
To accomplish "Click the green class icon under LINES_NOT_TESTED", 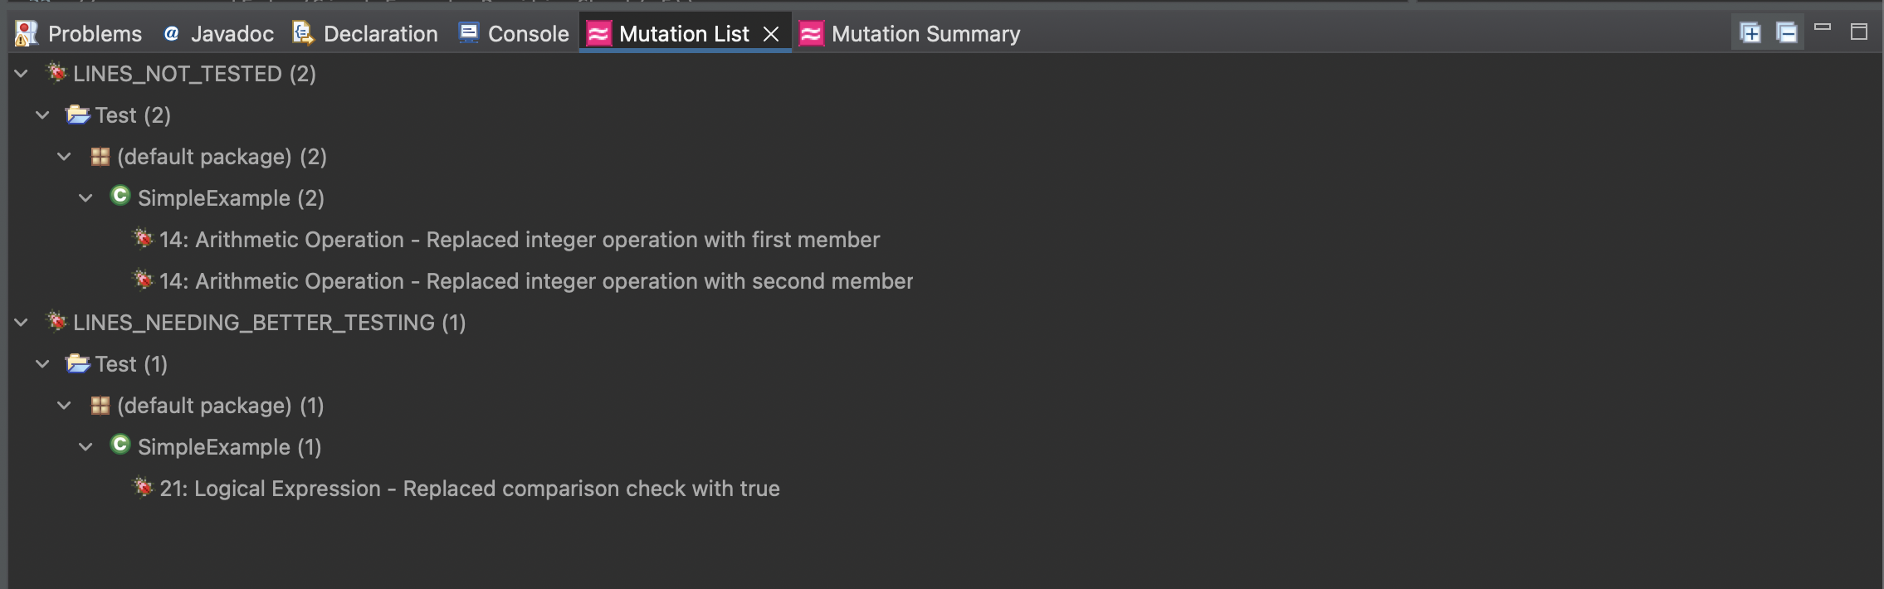I will point(120,197).
